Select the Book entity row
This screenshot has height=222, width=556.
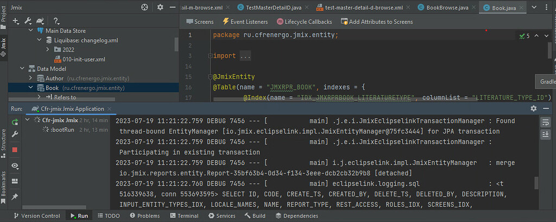(93, 87)
